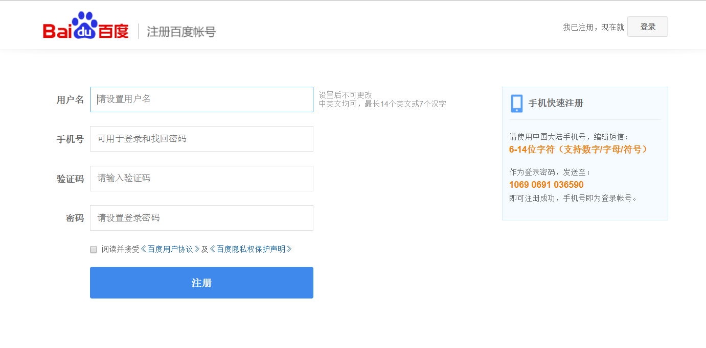
Task: Click the 注册百度帐号 heading text
Action: tap(181, 32)
